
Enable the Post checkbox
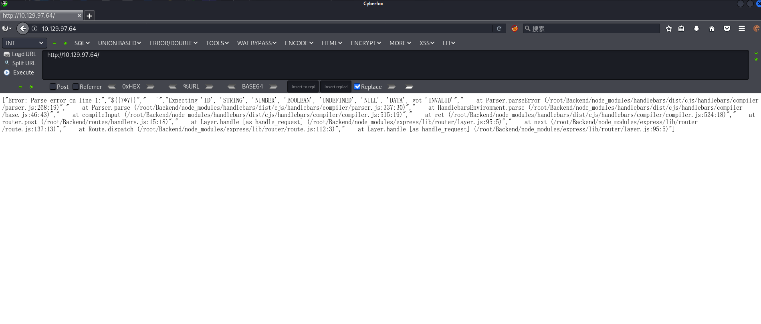point(53,87)
